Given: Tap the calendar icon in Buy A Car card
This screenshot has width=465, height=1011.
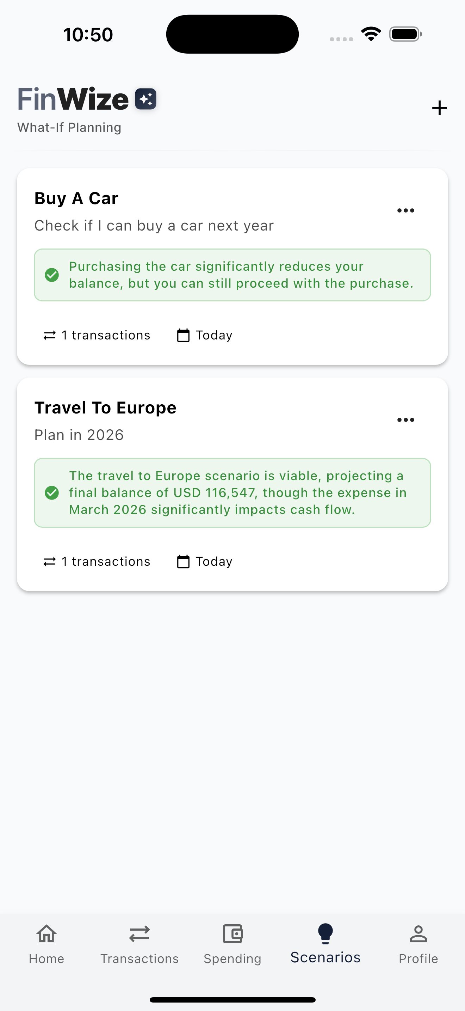Looking at the screenshot, I should (183, 335).
